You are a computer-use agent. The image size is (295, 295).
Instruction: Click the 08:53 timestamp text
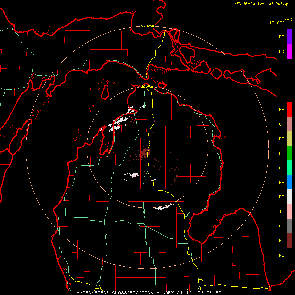[x=214, y=293]
